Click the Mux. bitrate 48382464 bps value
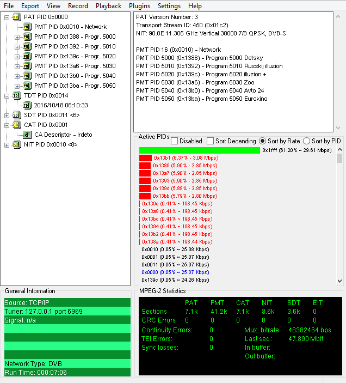Viewport: 346px width, 383px height. click(x=310, y=330)
